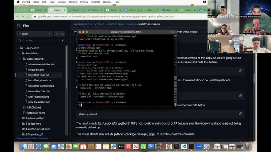Open the Documentation link

point(23,138)
